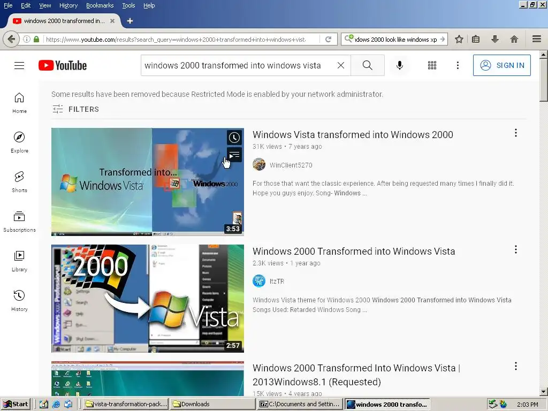Click the WinClient5270 channel avatar
548x411 pixels.
tap(259, 165)
